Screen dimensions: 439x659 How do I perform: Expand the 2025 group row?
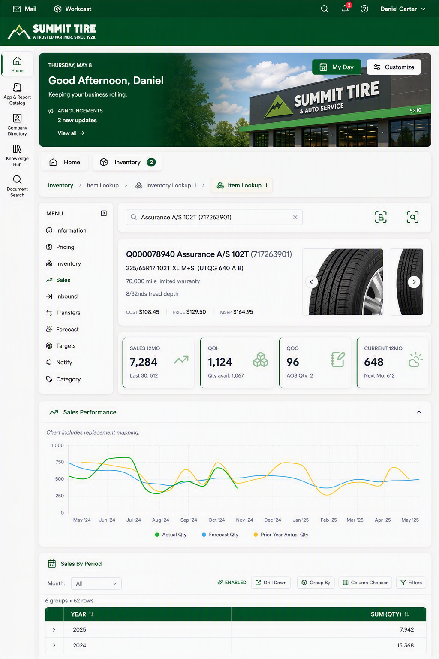pyautogui.click(x=54, y=629)
